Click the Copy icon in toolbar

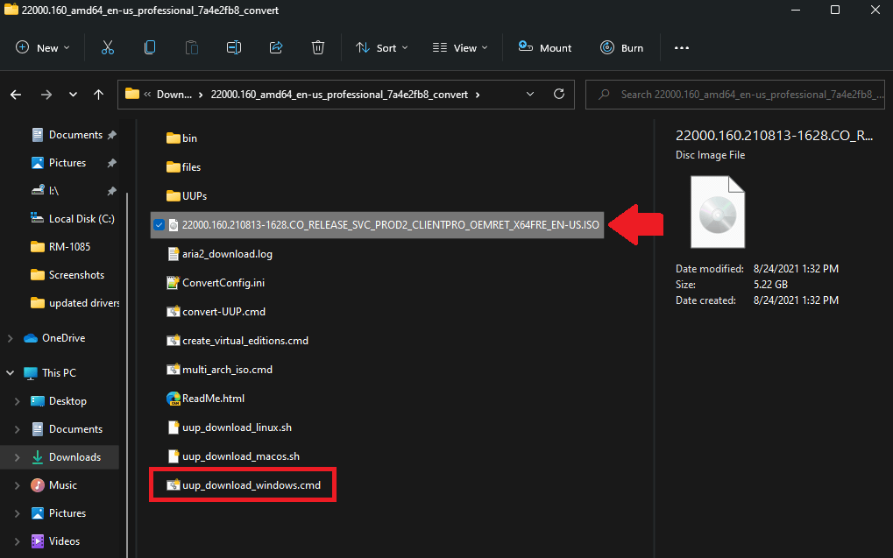(150, 48)
